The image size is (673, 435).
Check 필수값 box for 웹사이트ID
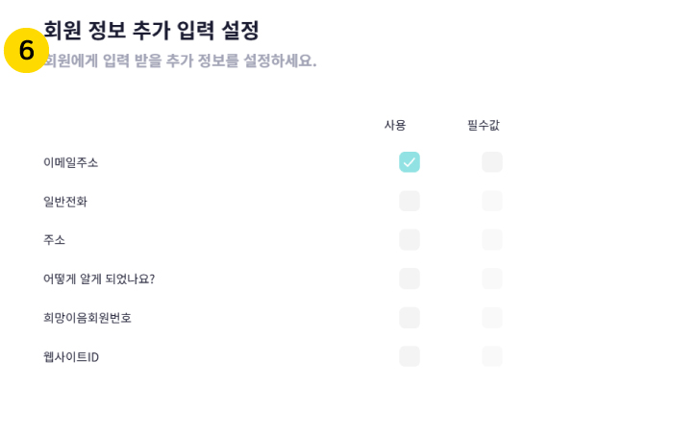tap(492, 356)
